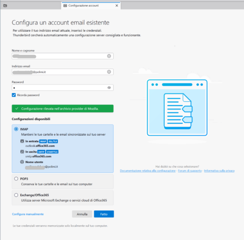
Task: Click the Annulla button
Action: pyautogui.click(x=82, y=214)
